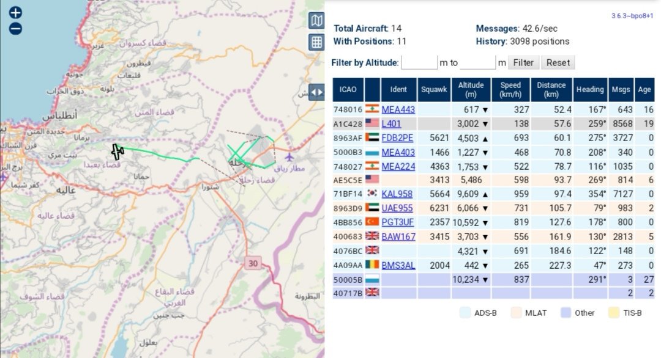661x358 pixels.
Task: Click route 30 road shield on map
Action: [x=253, y=263]
